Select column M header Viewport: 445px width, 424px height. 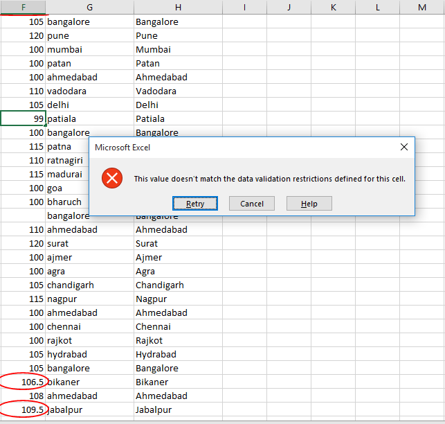[x=422, y=7]
